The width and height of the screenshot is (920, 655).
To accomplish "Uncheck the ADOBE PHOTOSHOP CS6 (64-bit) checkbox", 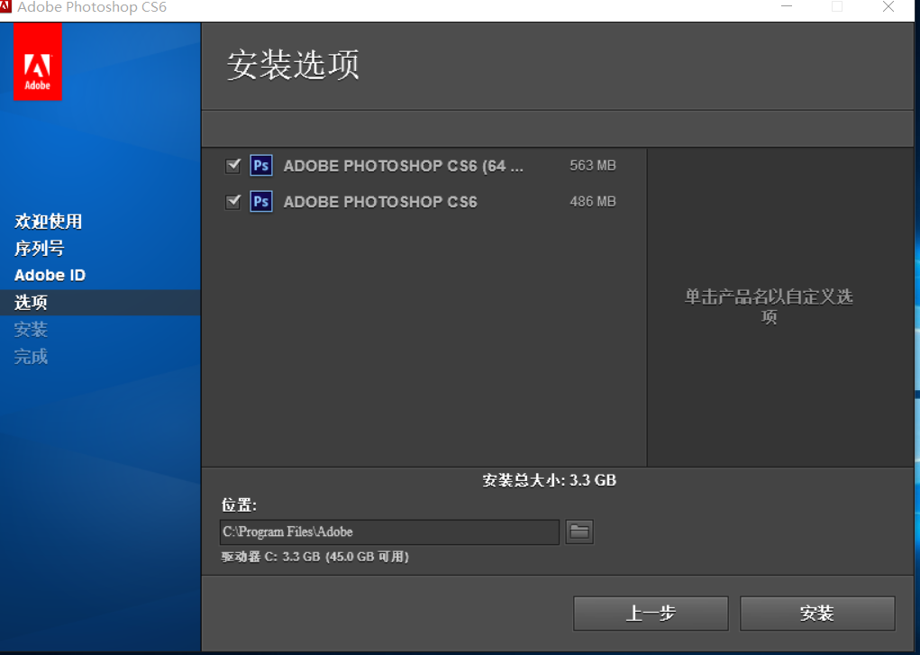I will pyautogui.click(x=232, y=165).
